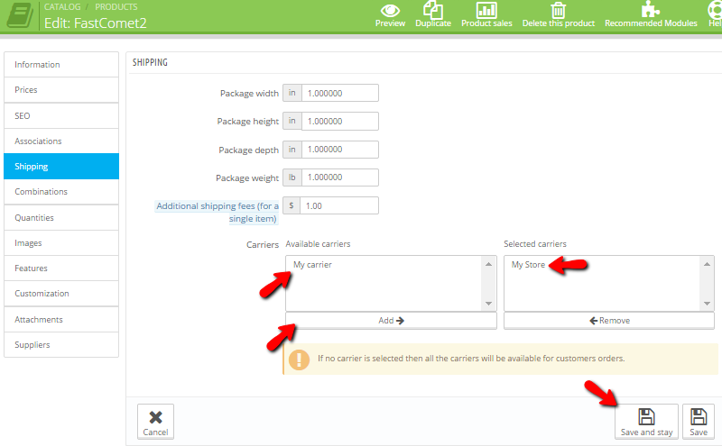The height and width of the screenshot is (446, 722).
Task: Click Available carriers scroll down arrow
Action: coord(488,304)
